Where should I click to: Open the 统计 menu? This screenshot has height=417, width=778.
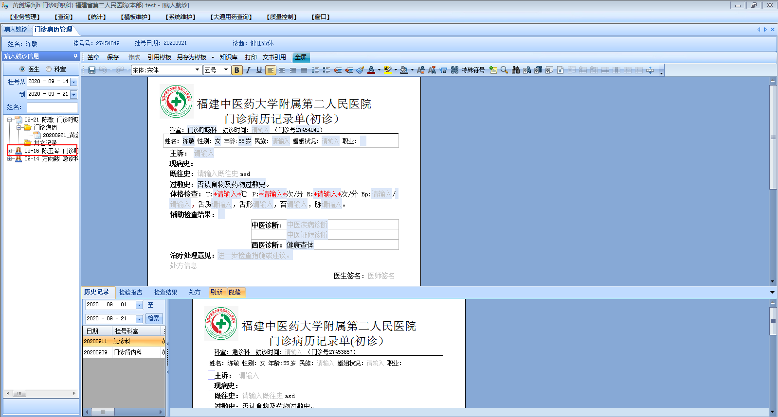(97, 17)
